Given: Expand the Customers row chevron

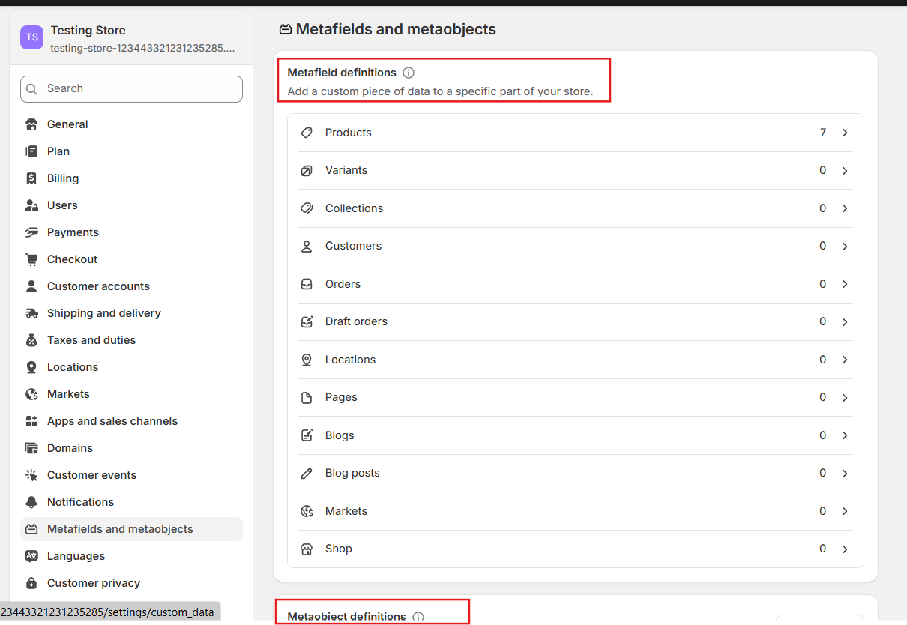Looking at the screenshot, I should [x=845, y=247].
